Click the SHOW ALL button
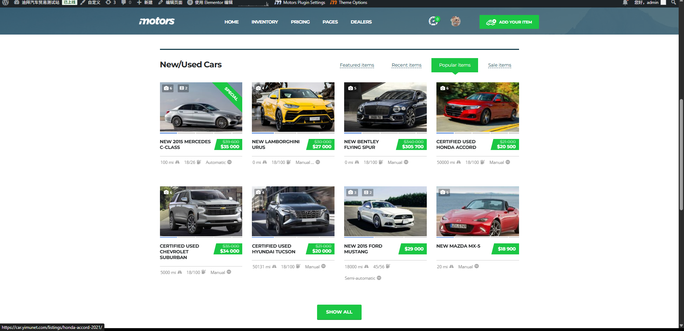 point(339,312)
